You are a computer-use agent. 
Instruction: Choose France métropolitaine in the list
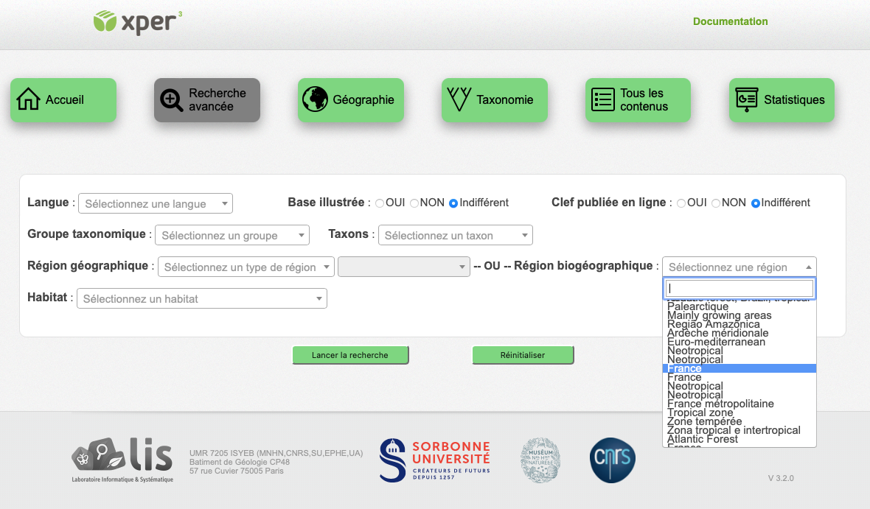coord(739,404)
